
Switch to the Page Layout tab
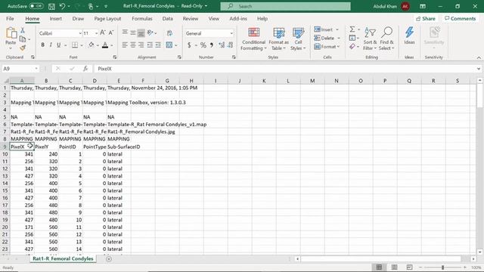[x=107, y=18]
